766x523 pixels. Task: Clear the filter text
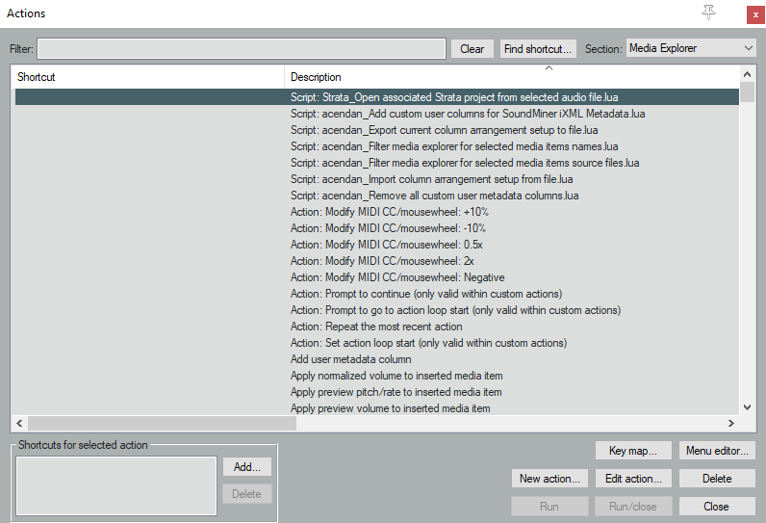click(472, 49)
